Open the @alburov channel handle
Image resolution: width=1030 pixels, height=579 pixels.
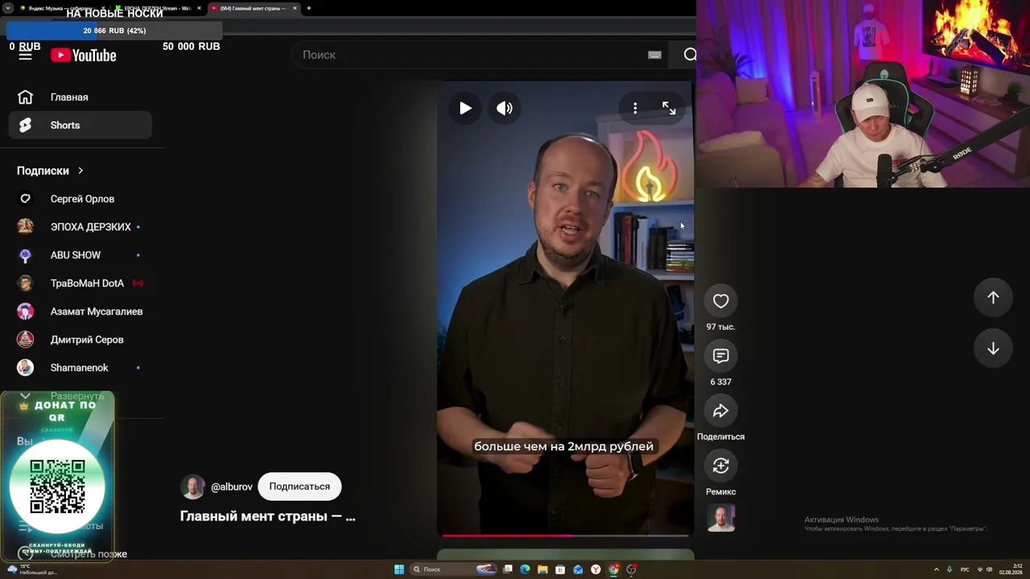pos(232,487)
